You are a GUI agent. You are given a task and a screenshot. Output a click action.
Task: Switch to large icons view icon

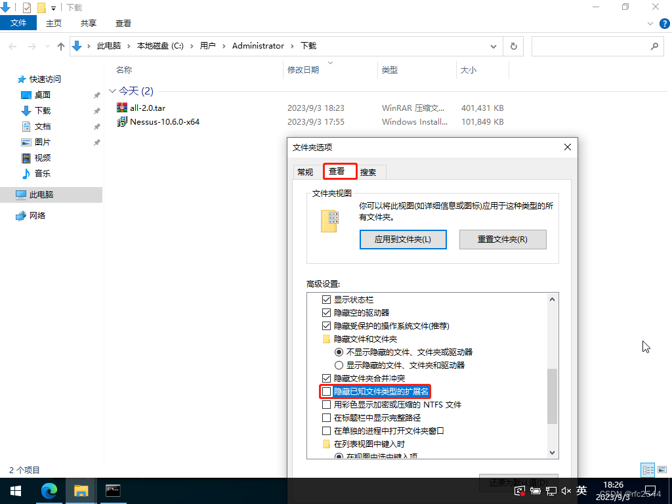click(x=662, y=470)
